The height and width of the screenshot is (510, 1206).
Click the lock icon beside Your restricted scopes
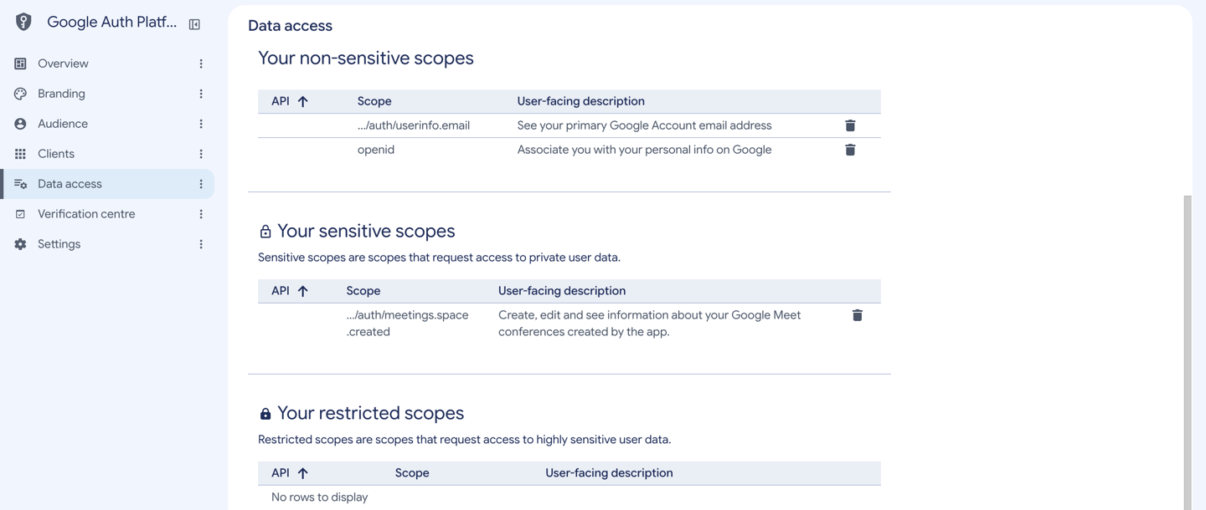(x=265, y=414)
